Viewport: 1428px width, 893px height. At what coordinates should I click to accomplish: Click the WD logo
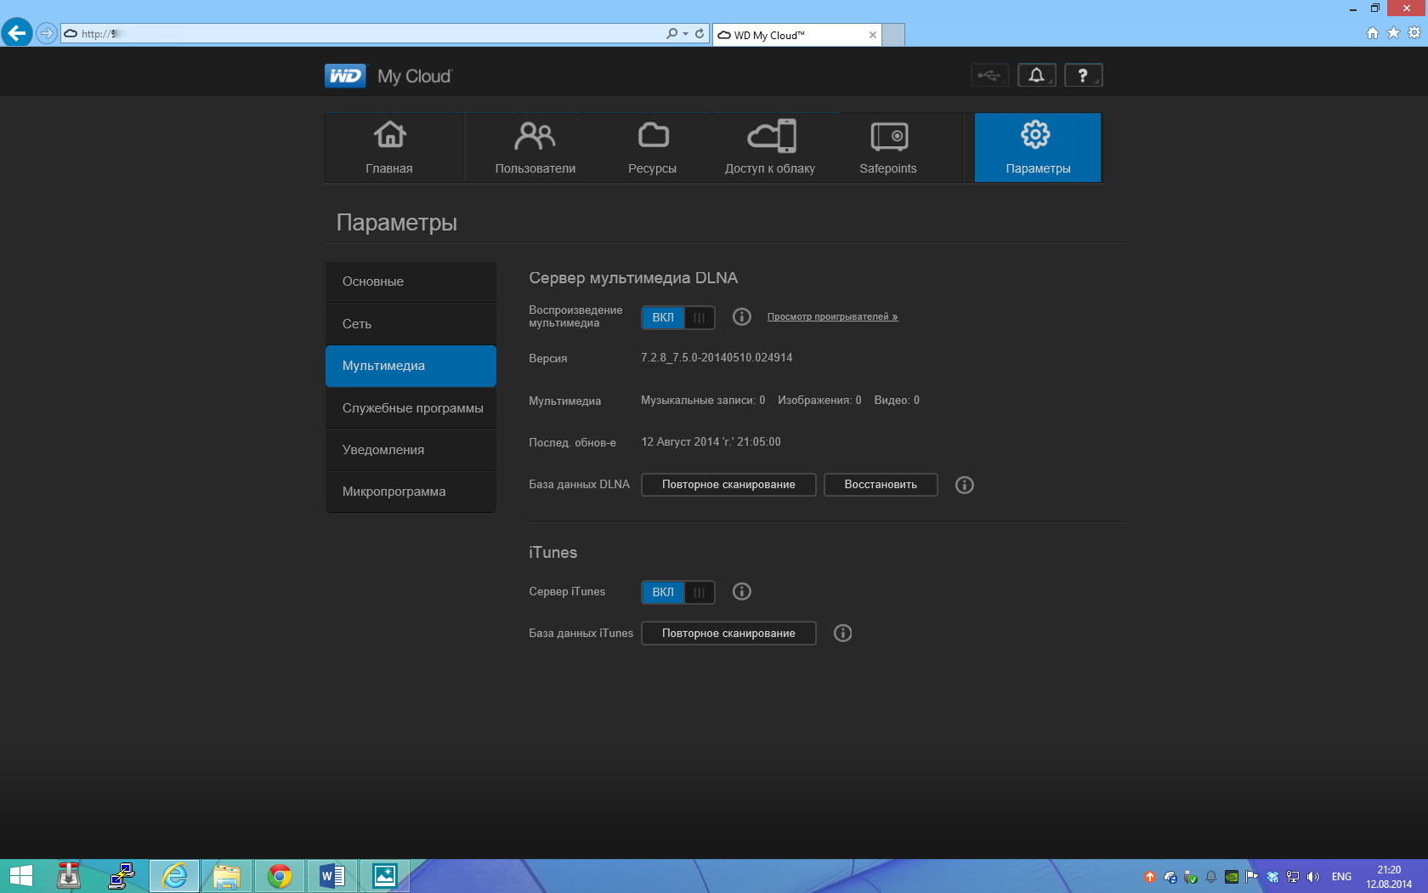[x=345, y=76]
